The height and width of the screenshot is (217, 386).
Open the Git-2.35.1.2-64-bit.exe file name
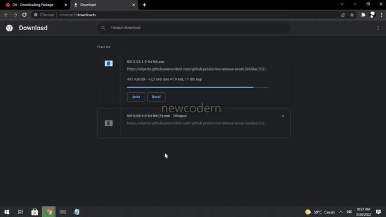(x=145, y=61)
